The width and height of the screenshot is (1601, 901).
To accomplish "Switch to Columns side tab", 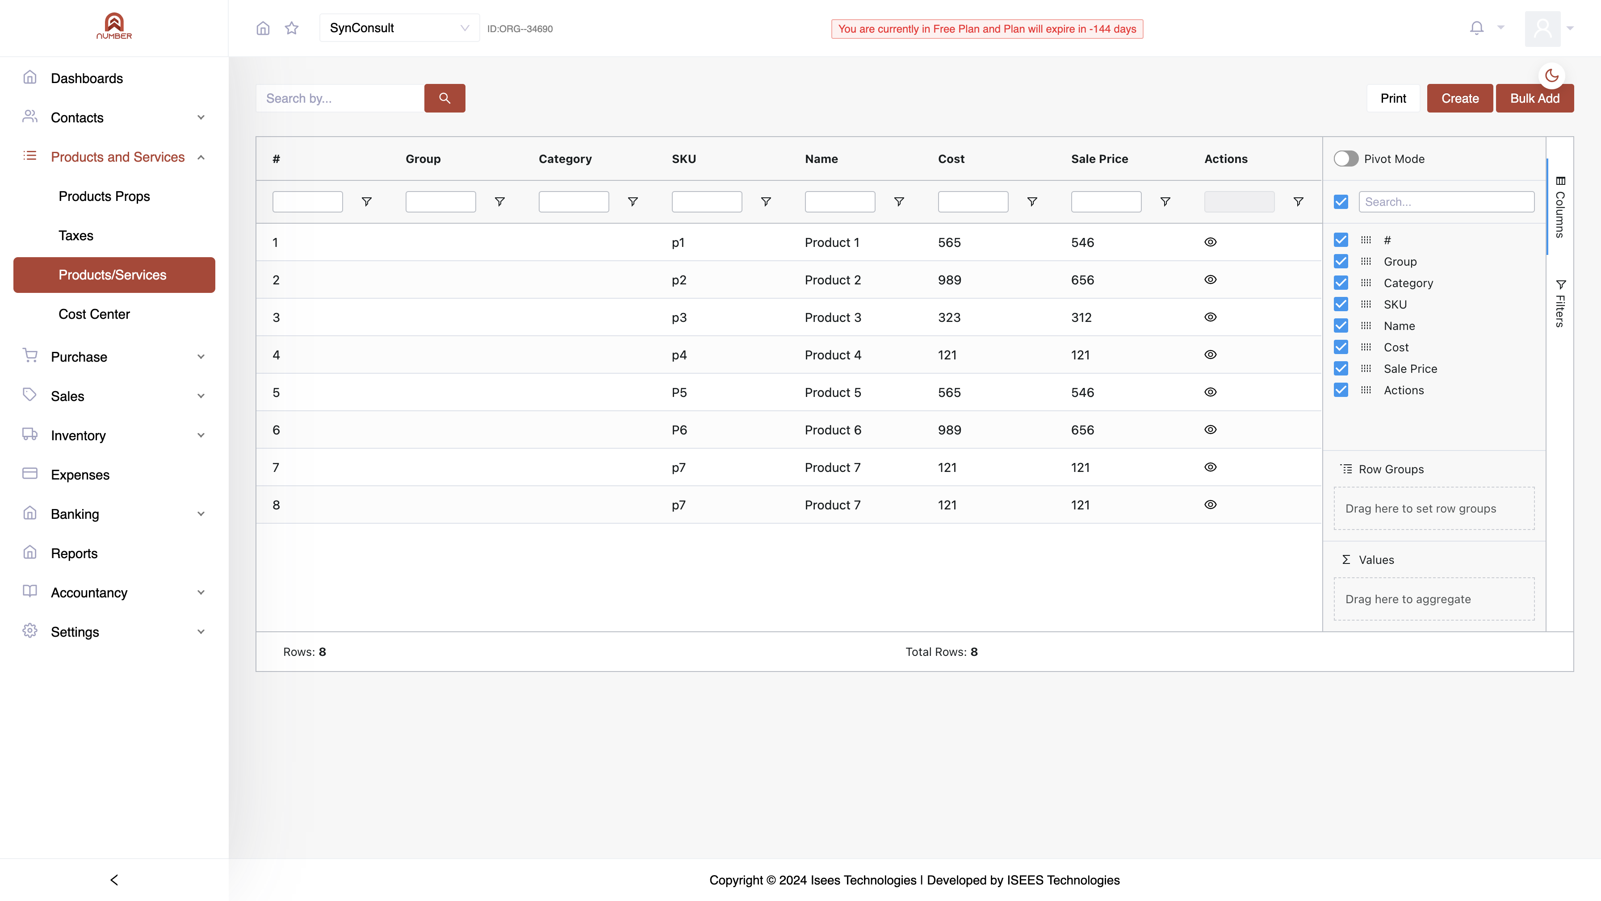I will point(1560,207).
